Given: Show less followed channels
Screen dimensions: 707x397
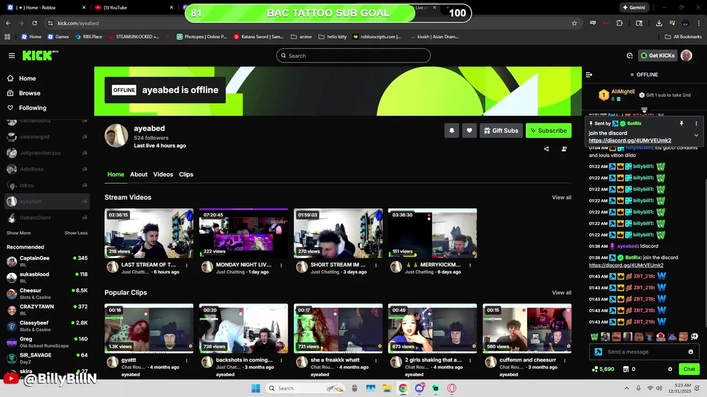Looking at the screenshot, I should pos(76,233).
